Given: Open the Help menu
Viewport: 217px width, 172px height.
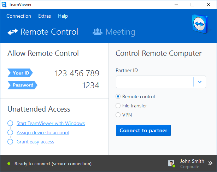Looking at the screenshot, I should 63,16.
